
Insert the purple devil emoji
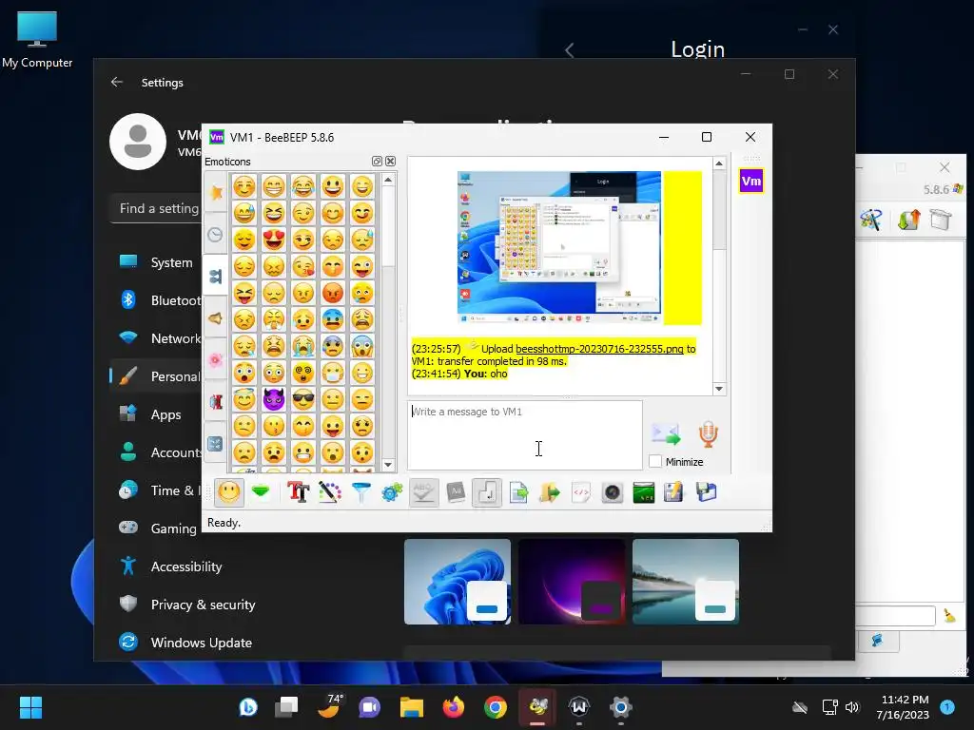[x=273, y=399]
